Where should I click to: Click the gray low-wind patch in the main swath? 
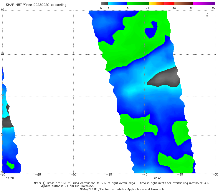click(164, 78)
